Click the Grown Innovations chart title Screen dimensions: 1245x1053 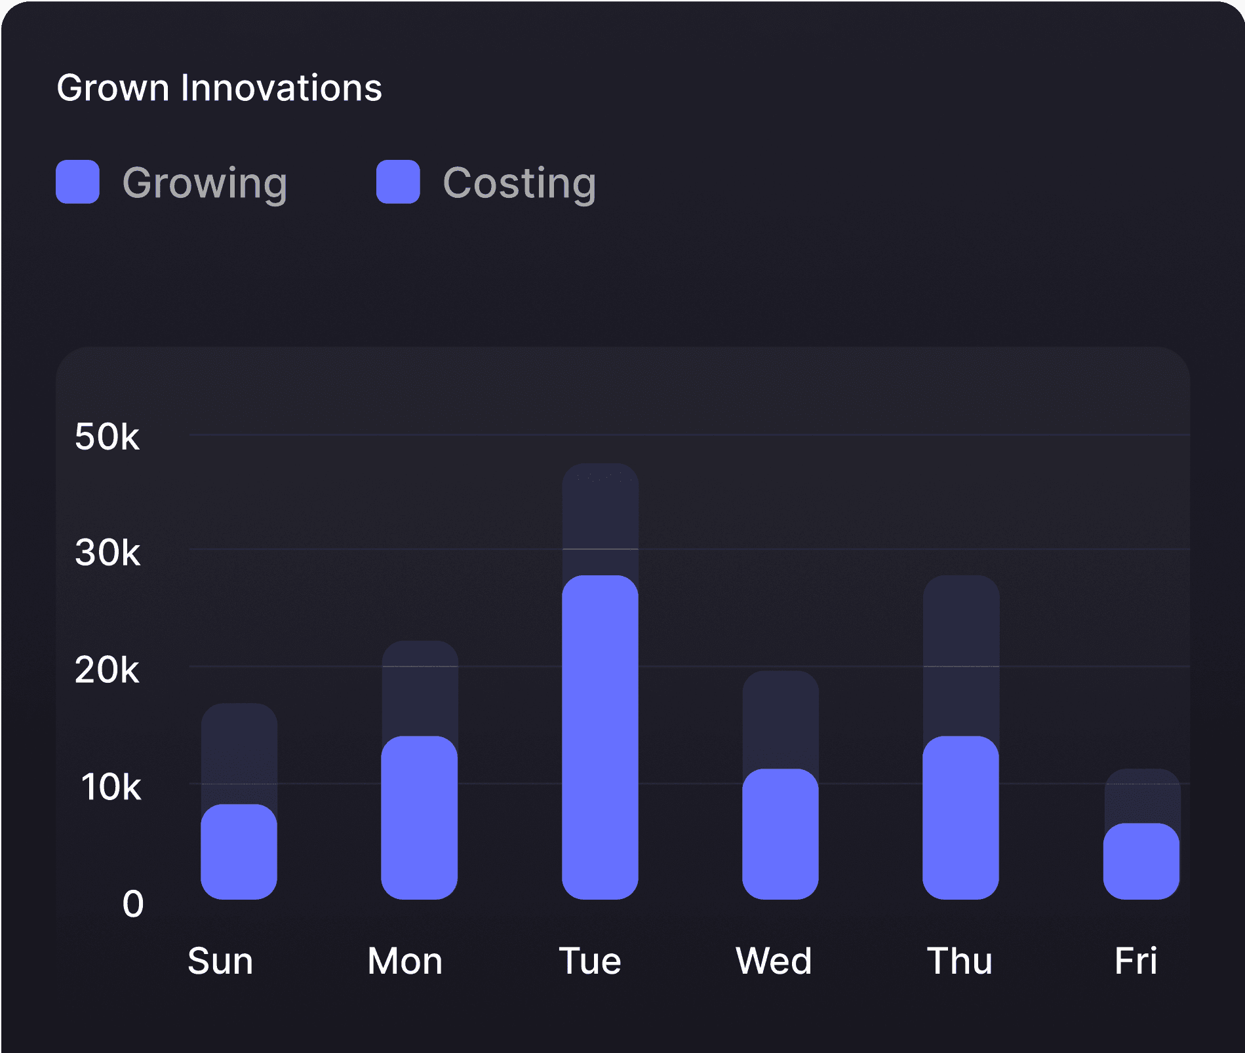tap(219, 87)
